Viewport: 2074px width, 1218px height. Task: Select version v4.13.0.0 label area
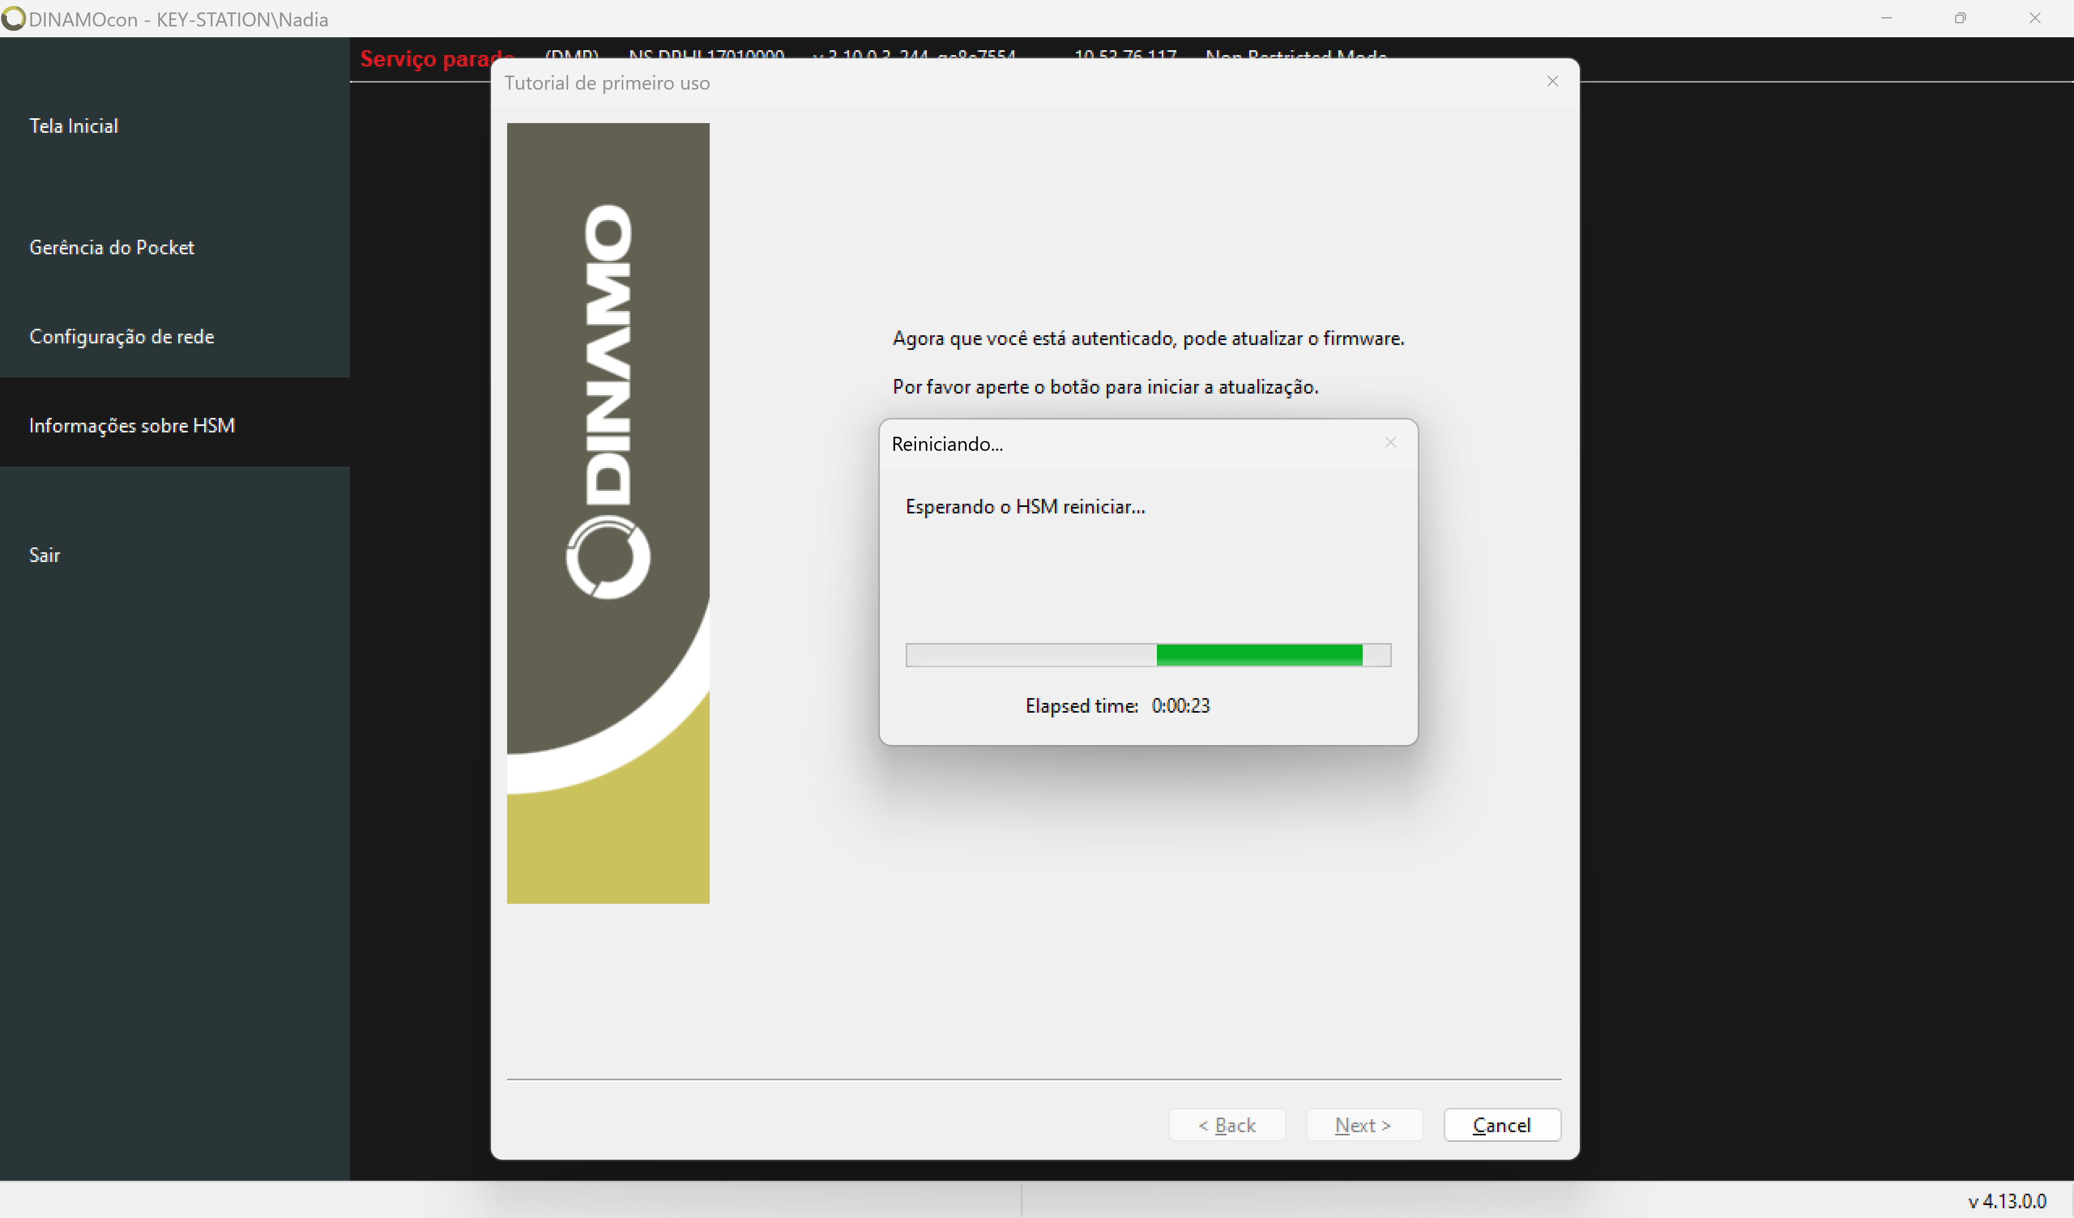[x=2012, y=1201]
